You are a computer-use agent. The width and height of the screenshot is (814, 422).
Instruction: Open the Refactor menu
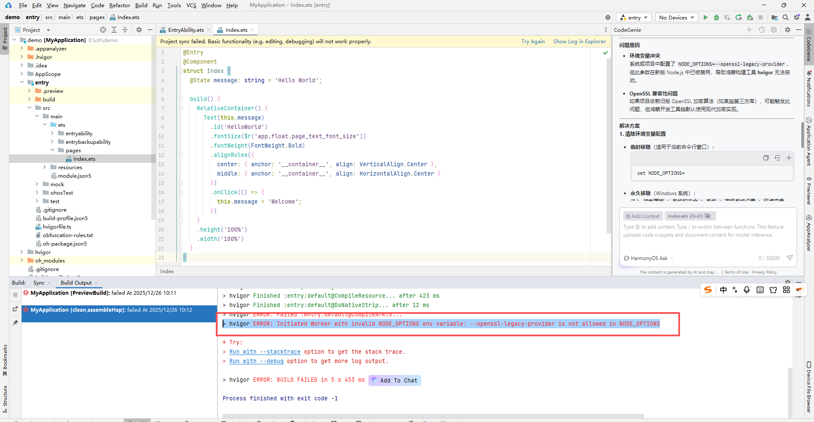coord(120,5)
